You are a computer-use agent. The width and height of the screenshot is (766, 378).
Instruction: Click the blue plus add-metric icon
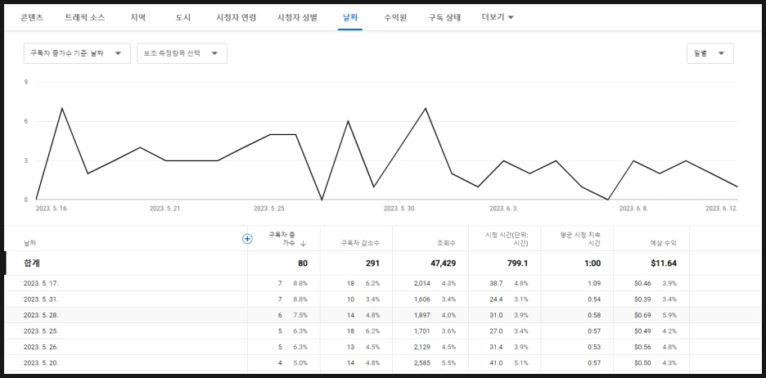248,239
